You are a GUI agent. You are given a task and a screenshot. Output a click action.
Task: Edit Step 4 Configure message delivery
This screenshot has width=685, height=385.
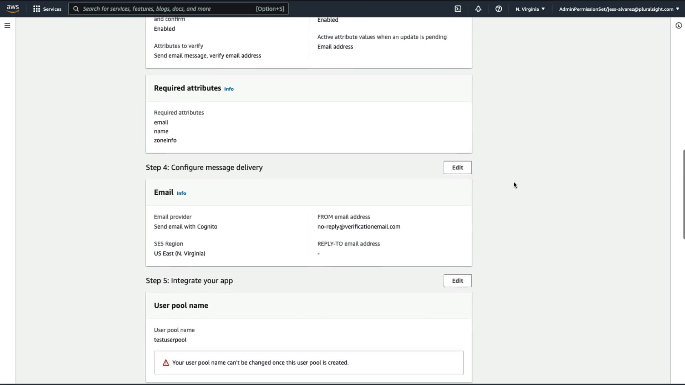(457, 168)
